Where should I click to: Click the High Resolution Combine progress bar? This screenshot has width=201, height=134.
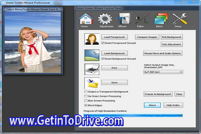click(x=133, y=115)
